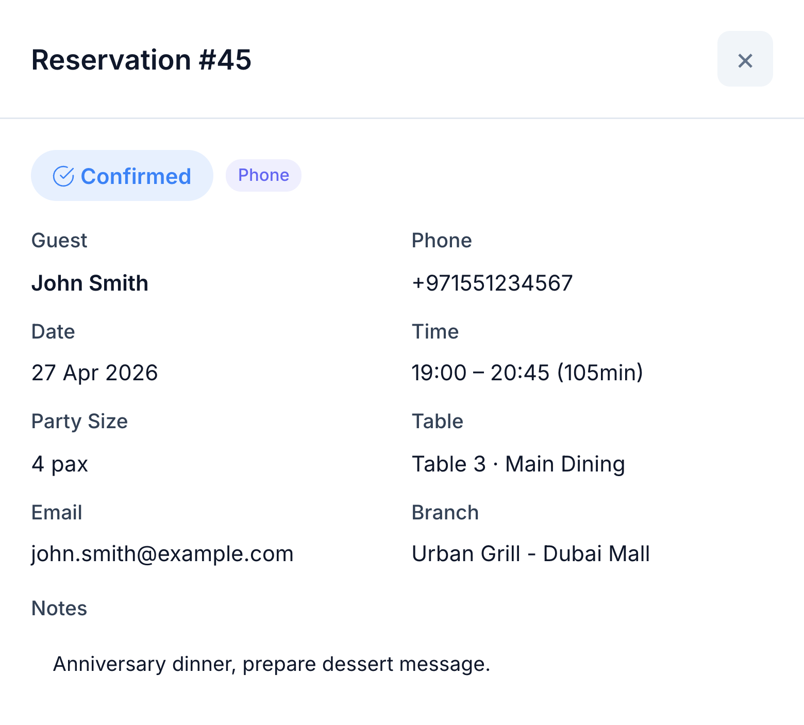Click party size 4 pax

(x=60, y=464)
